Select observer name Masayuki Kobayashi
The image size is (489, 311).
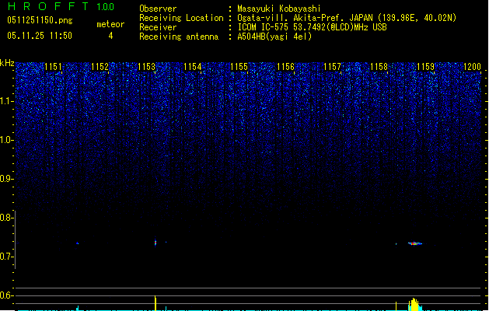click(x=278, y=9)
